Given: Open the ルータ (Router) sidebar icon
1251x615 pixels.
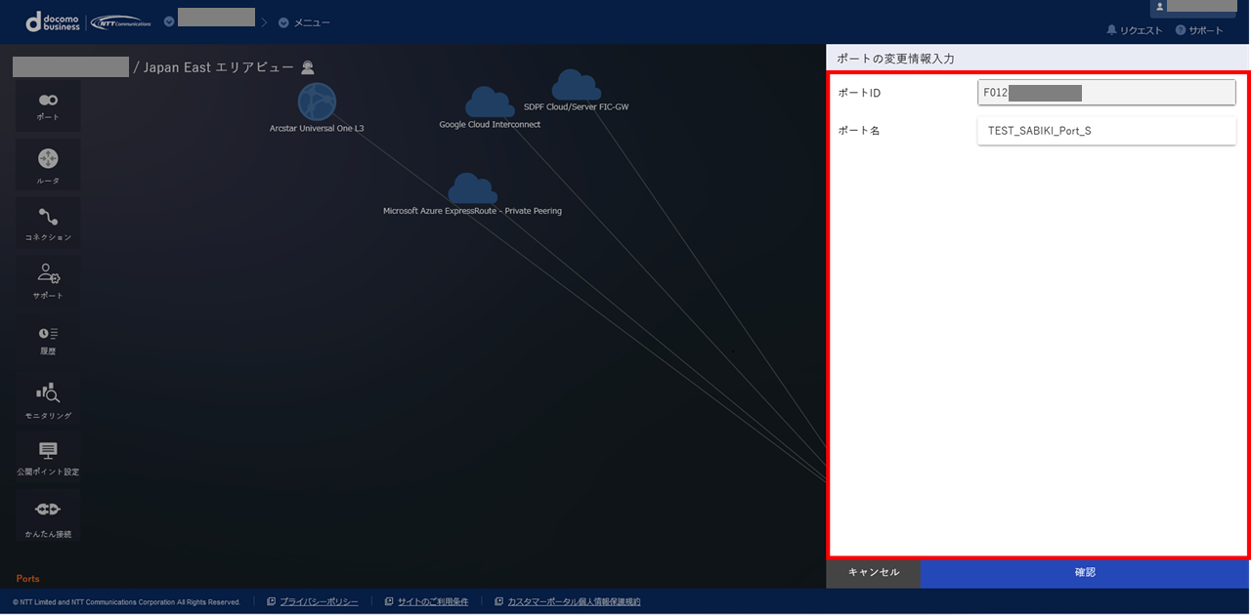Looking at the screenshot, I should click(x=48, y=165).
